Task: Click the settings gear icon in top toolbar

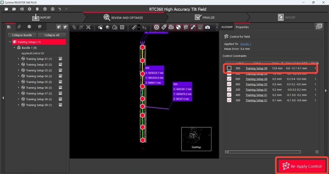Action: click(30, 9)
